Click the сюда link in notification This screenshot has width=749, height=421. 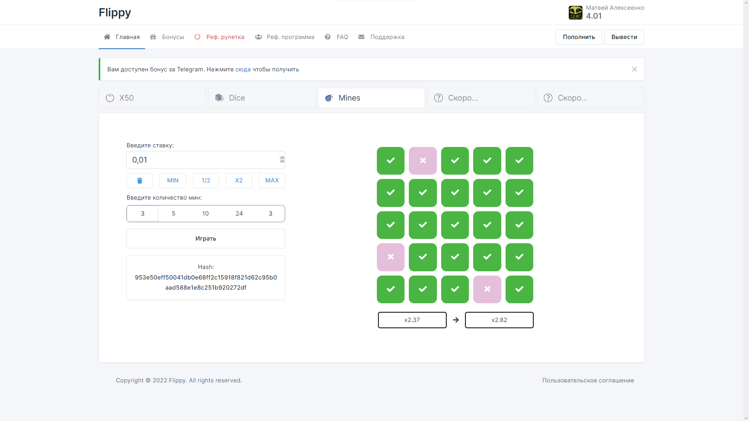(x=243, y=69)
